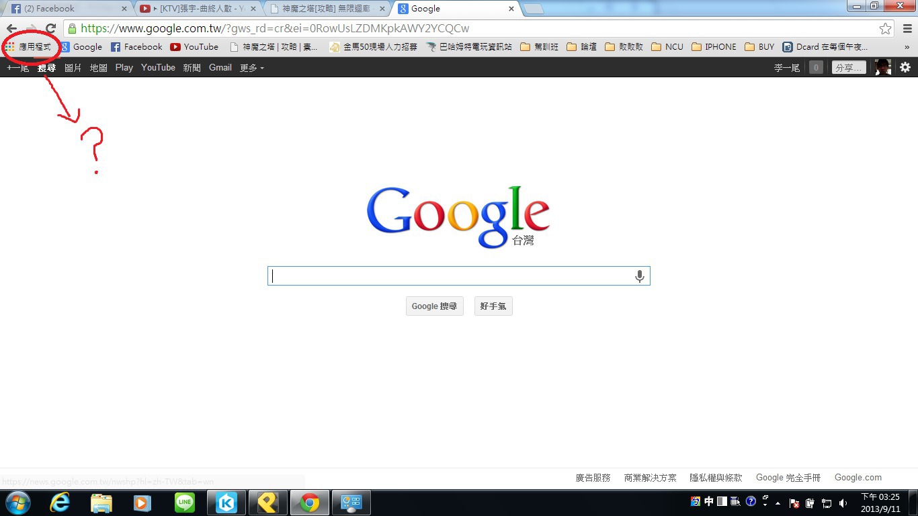Open the Facebook bookmark in bookmarks bar
Screen dimensions: 918x516
point(136,47)
